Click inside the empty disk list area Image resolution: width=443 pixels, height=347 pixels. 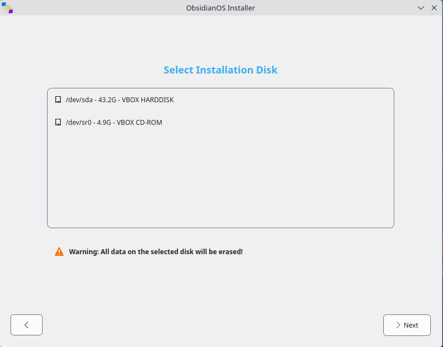click(x=221, y=182)
